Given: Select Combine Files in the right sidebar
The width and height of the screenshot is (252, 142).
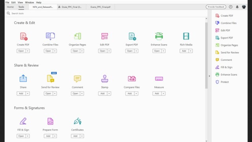Looking at the screenshot, I should click(226, 23).
